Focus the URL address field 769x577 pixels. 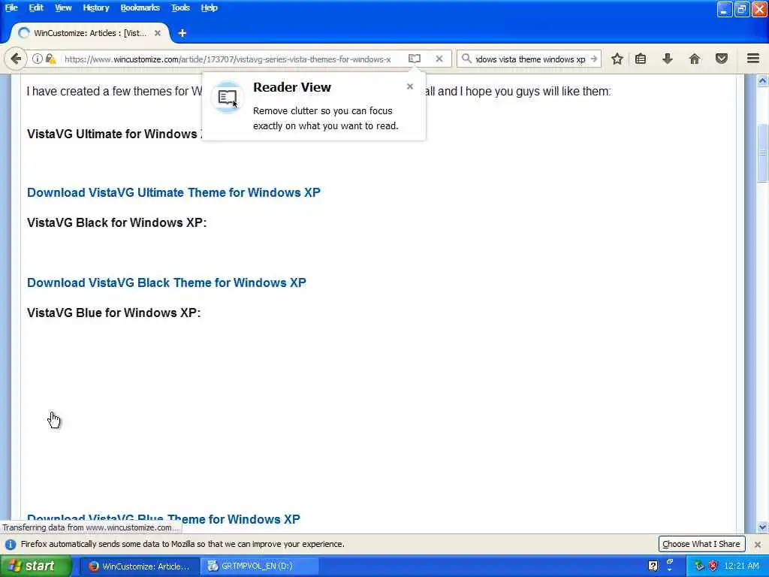tap(228, 59)
